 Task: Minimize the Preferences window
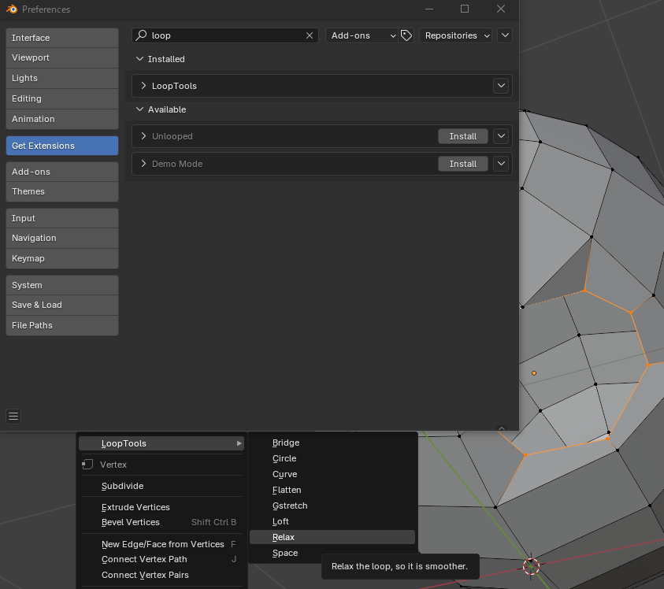429,9
